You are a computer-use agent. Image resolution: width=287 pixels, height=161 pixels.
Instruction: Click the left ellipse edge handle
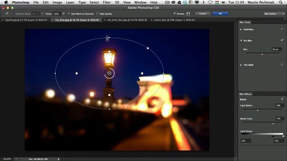(55, 73)
